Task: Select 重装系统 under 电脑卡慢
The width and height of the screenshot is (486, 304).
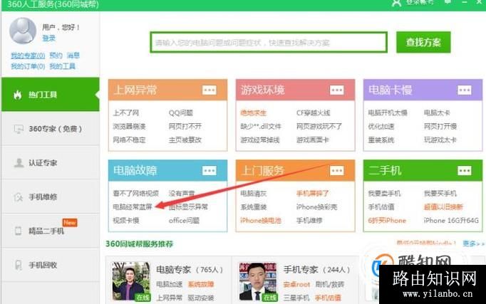Action: (381, 140)
